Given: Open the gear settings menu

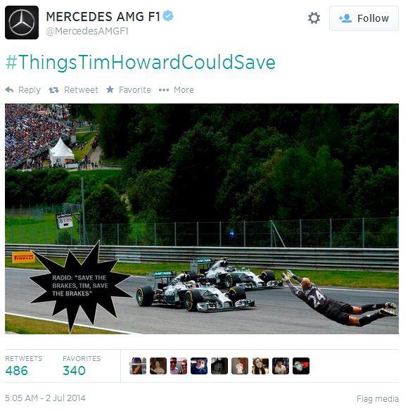Looking at the screenshot, I should coord(314,18).
